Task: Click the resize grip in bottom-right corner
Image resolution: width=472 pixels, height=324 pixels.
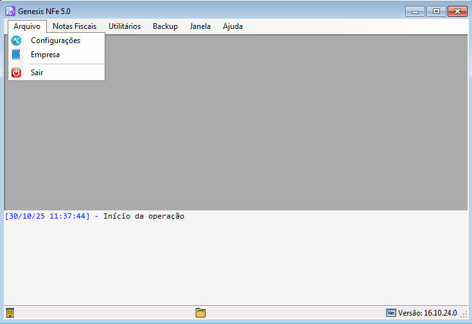Action: [x=464, y=315]
